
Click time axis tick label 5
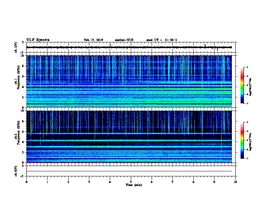(x=131, y=182)
